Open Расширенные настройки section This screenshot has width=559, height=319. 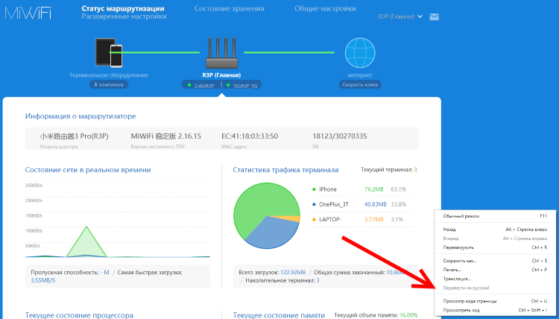124,16
